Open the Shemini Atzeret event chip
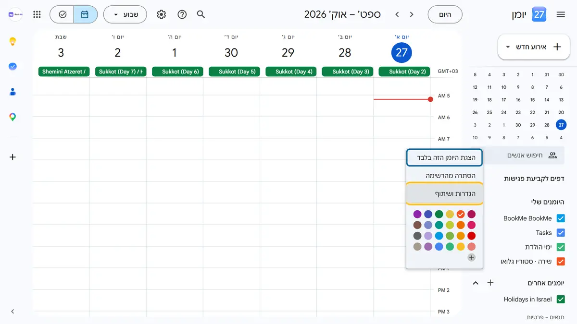 pos(64,72)
